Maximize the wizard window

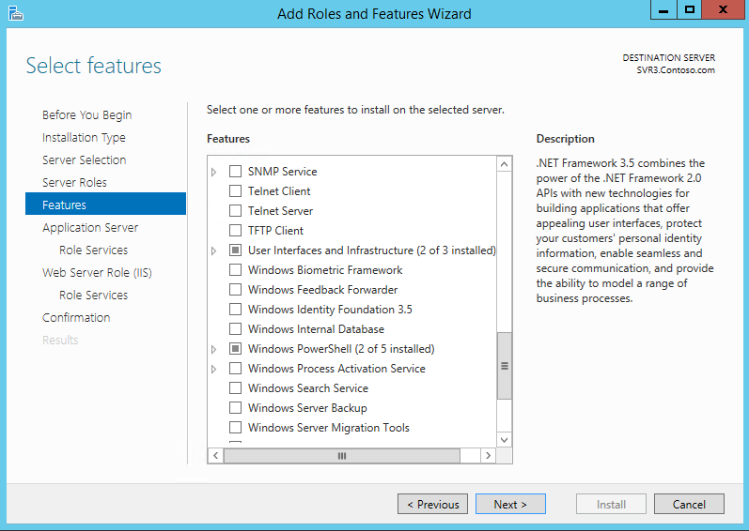pyautogui.click(x=691, y=9)
